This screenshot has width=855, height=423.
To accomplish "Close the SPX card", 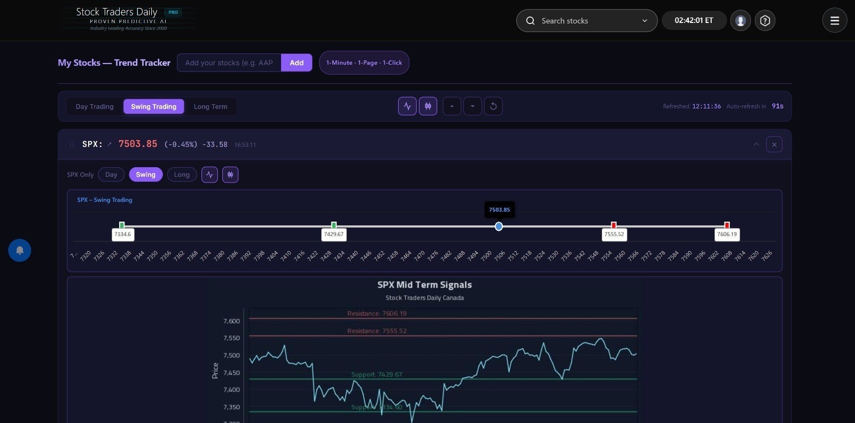I will [774, 144].
